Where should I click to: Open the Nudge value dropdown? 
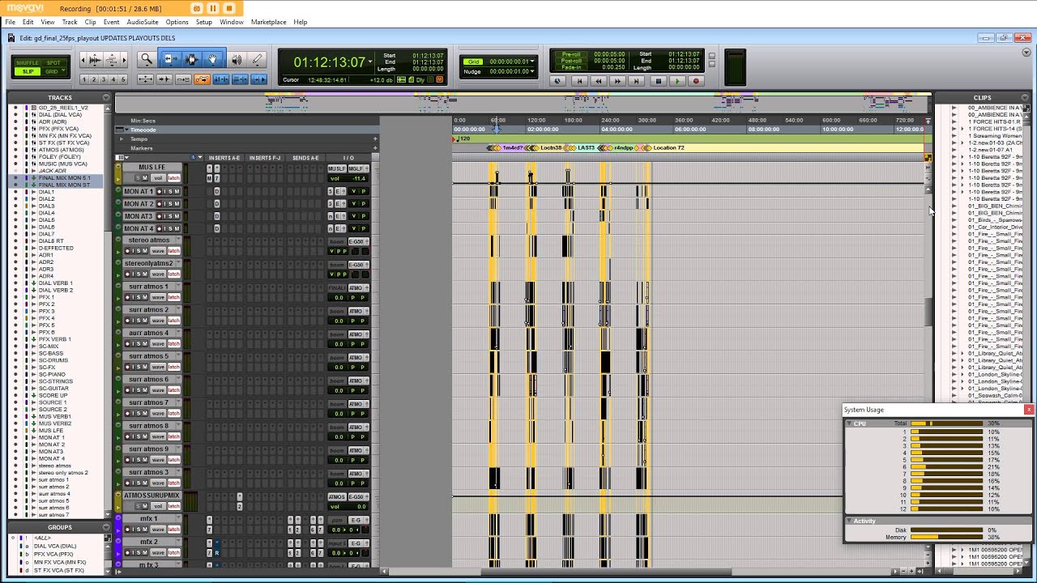coord(533,71)
